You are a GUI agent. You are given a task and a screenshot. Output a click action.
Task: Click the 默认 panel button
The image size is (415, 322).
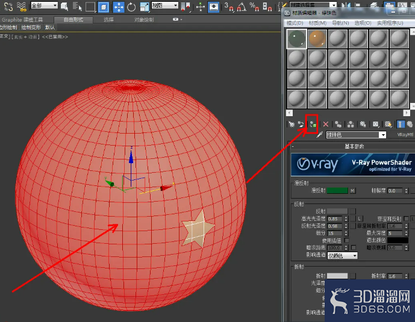coord(50,27)
